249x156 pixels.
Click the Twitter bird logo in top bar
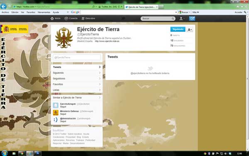123,18
